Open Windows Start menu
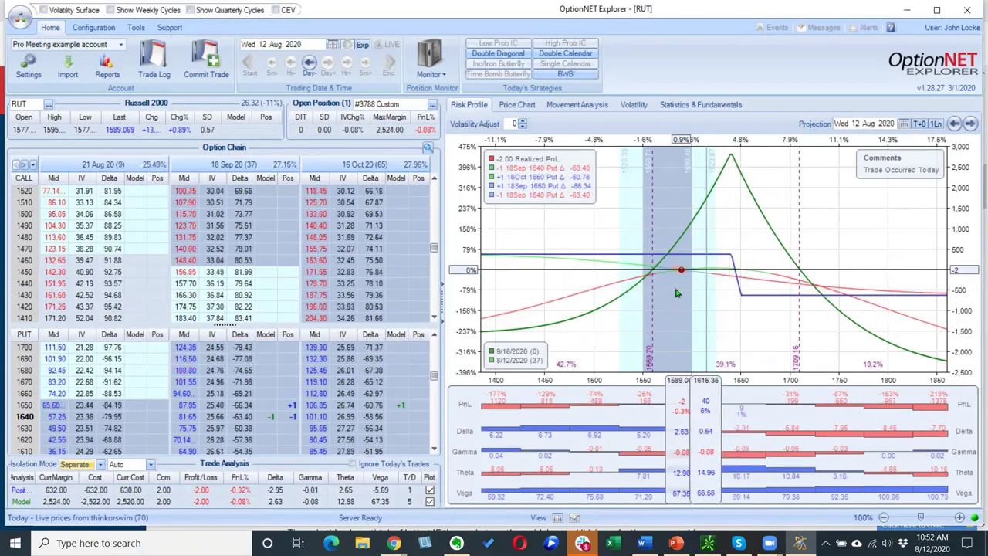The width and height of the screenshot is (988, 556). 15,543
